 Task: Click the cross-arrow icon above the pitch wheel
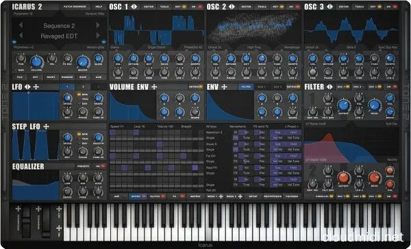[18, 209]
